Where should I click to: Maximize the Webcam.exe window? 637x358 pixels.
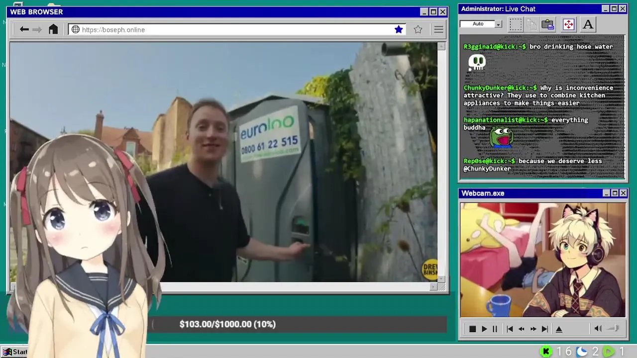(615, 193)
